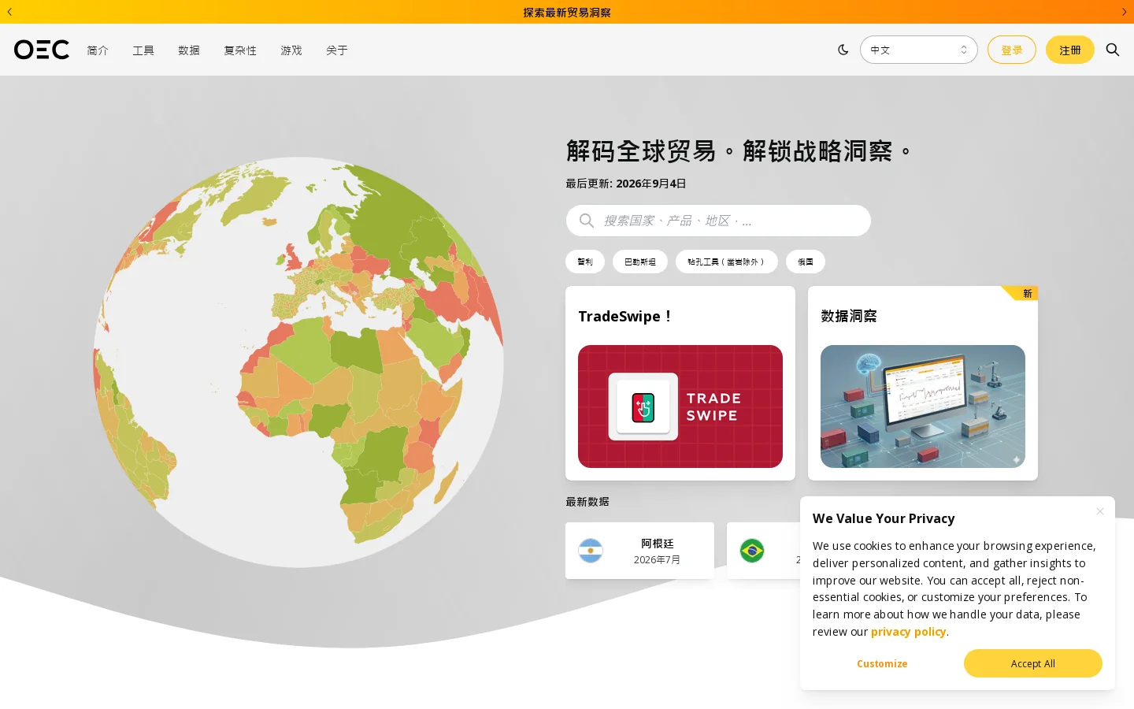Click the 注册 register button
This screenshot has height=709, width=1134.
pos(1070,50)
